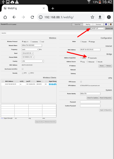Go back using the back arrow
Screen dimensions: 114x159
coord(14,17)
